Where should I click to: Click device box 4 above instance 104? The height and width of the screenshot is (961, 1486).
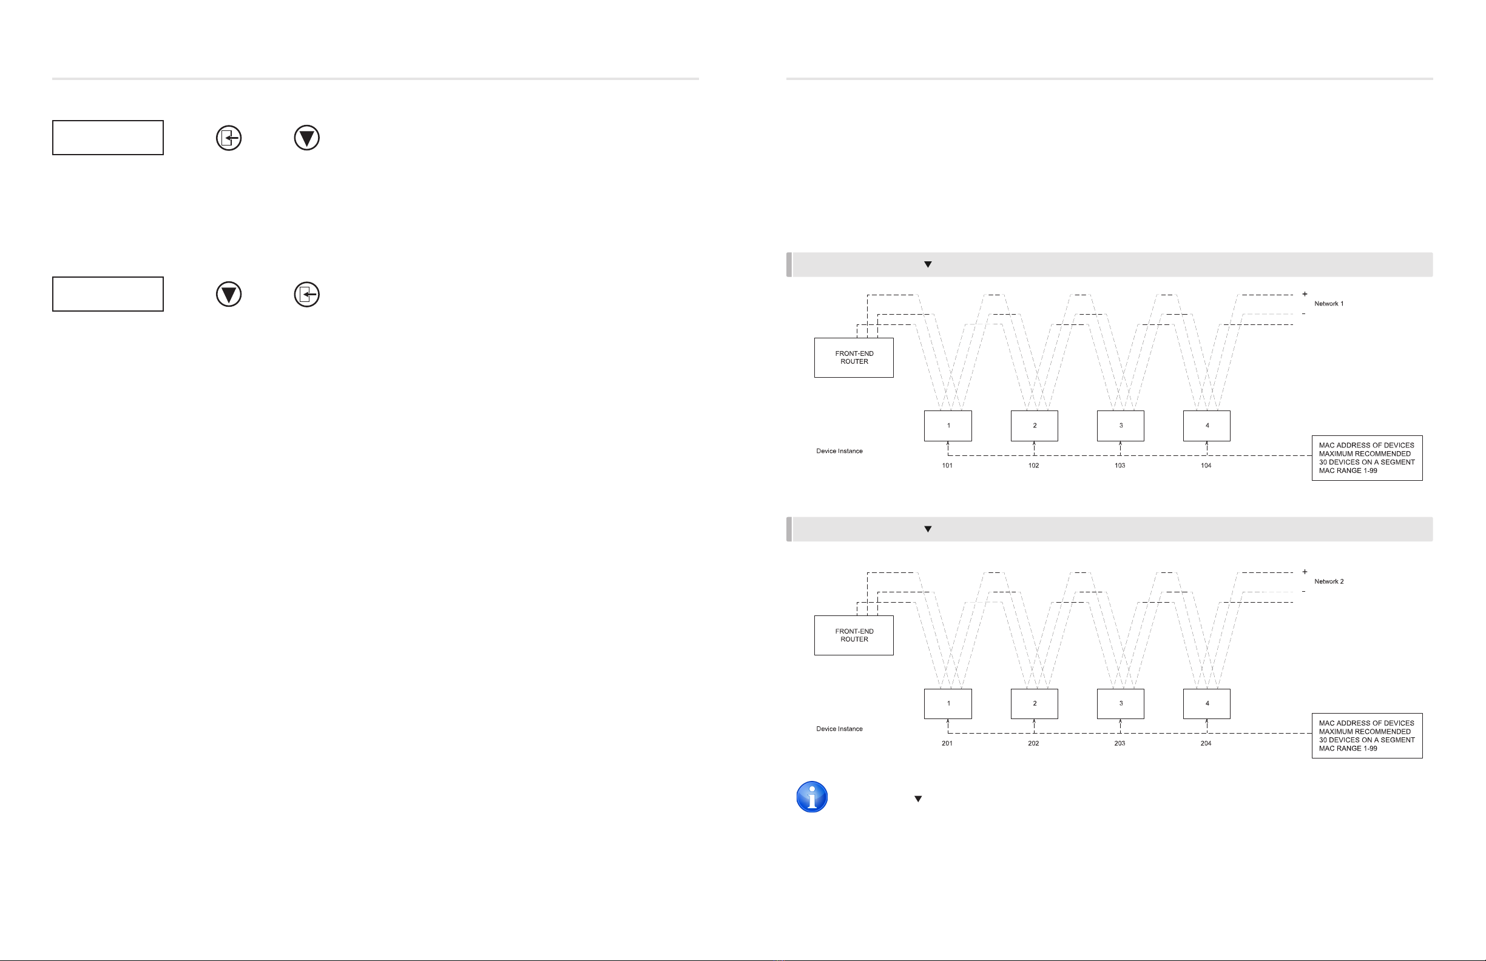1206,426
